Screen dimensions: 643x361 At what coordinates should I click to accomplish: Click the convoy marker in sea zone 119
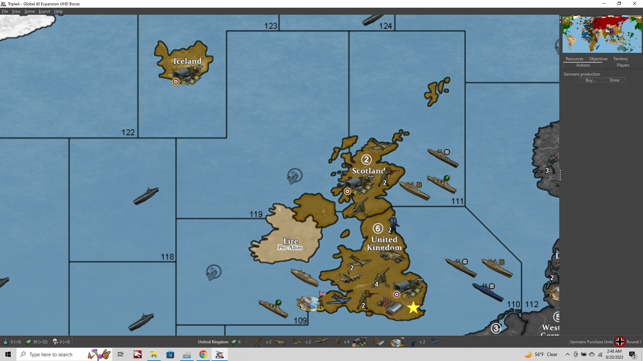tap(295, 176)
